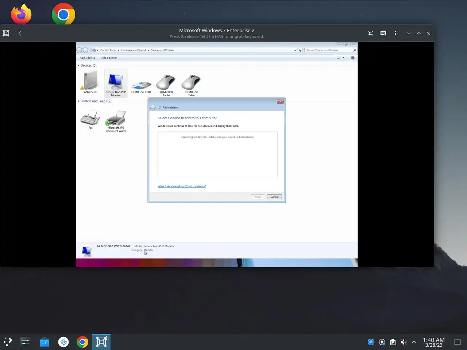Open System Settings from the taskbar

26,342
